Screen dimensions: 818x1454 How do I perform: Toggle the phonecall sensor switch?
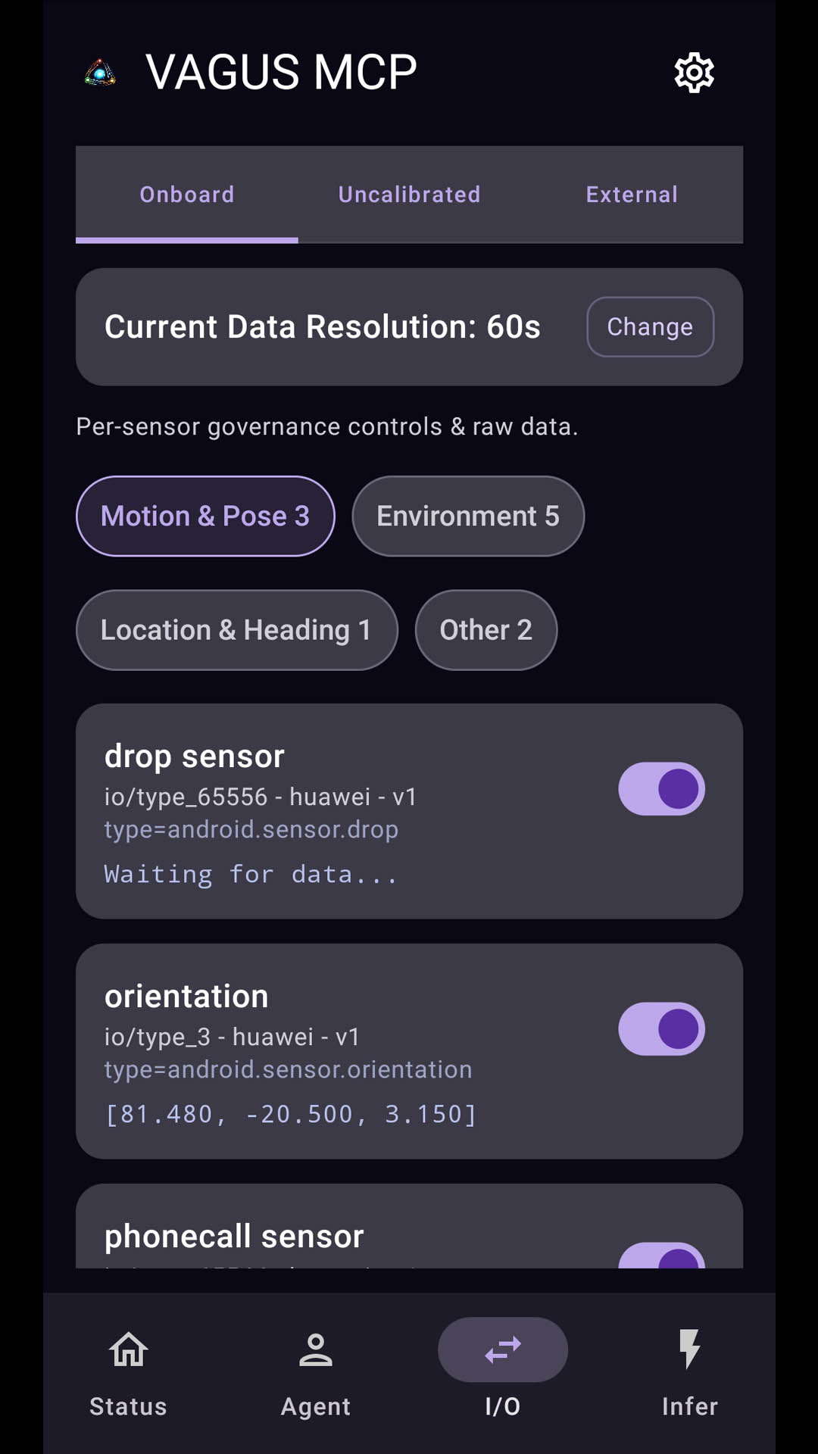click(x=661, y=1257)
